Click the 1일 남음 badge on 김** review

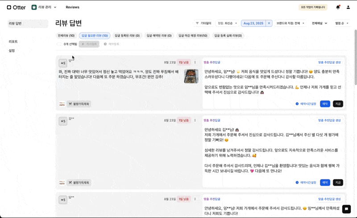[184, 120]
